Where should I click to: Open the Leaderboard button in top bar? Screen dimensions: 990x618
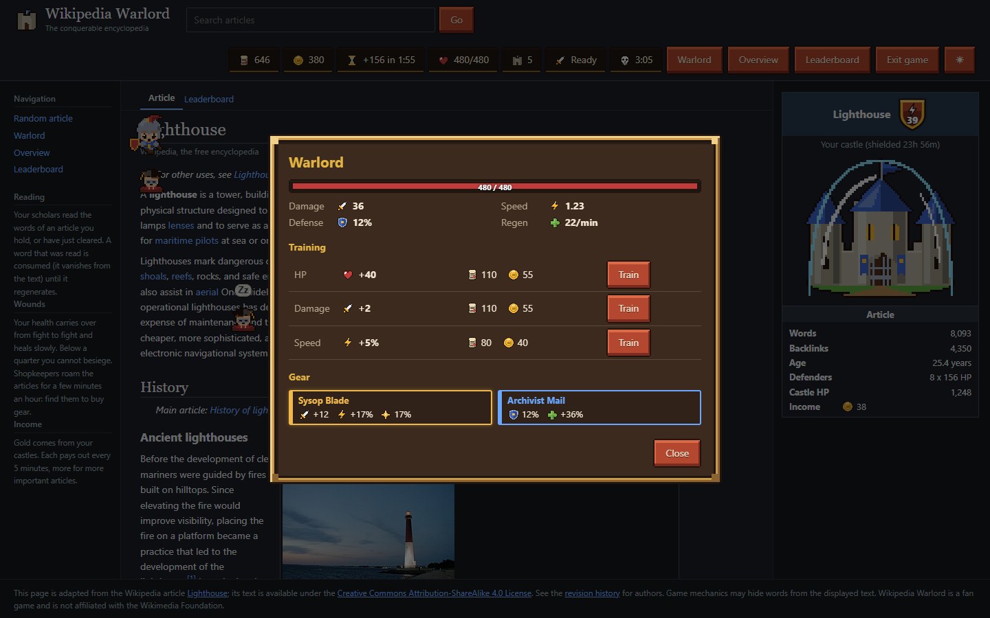pos(832,60)
